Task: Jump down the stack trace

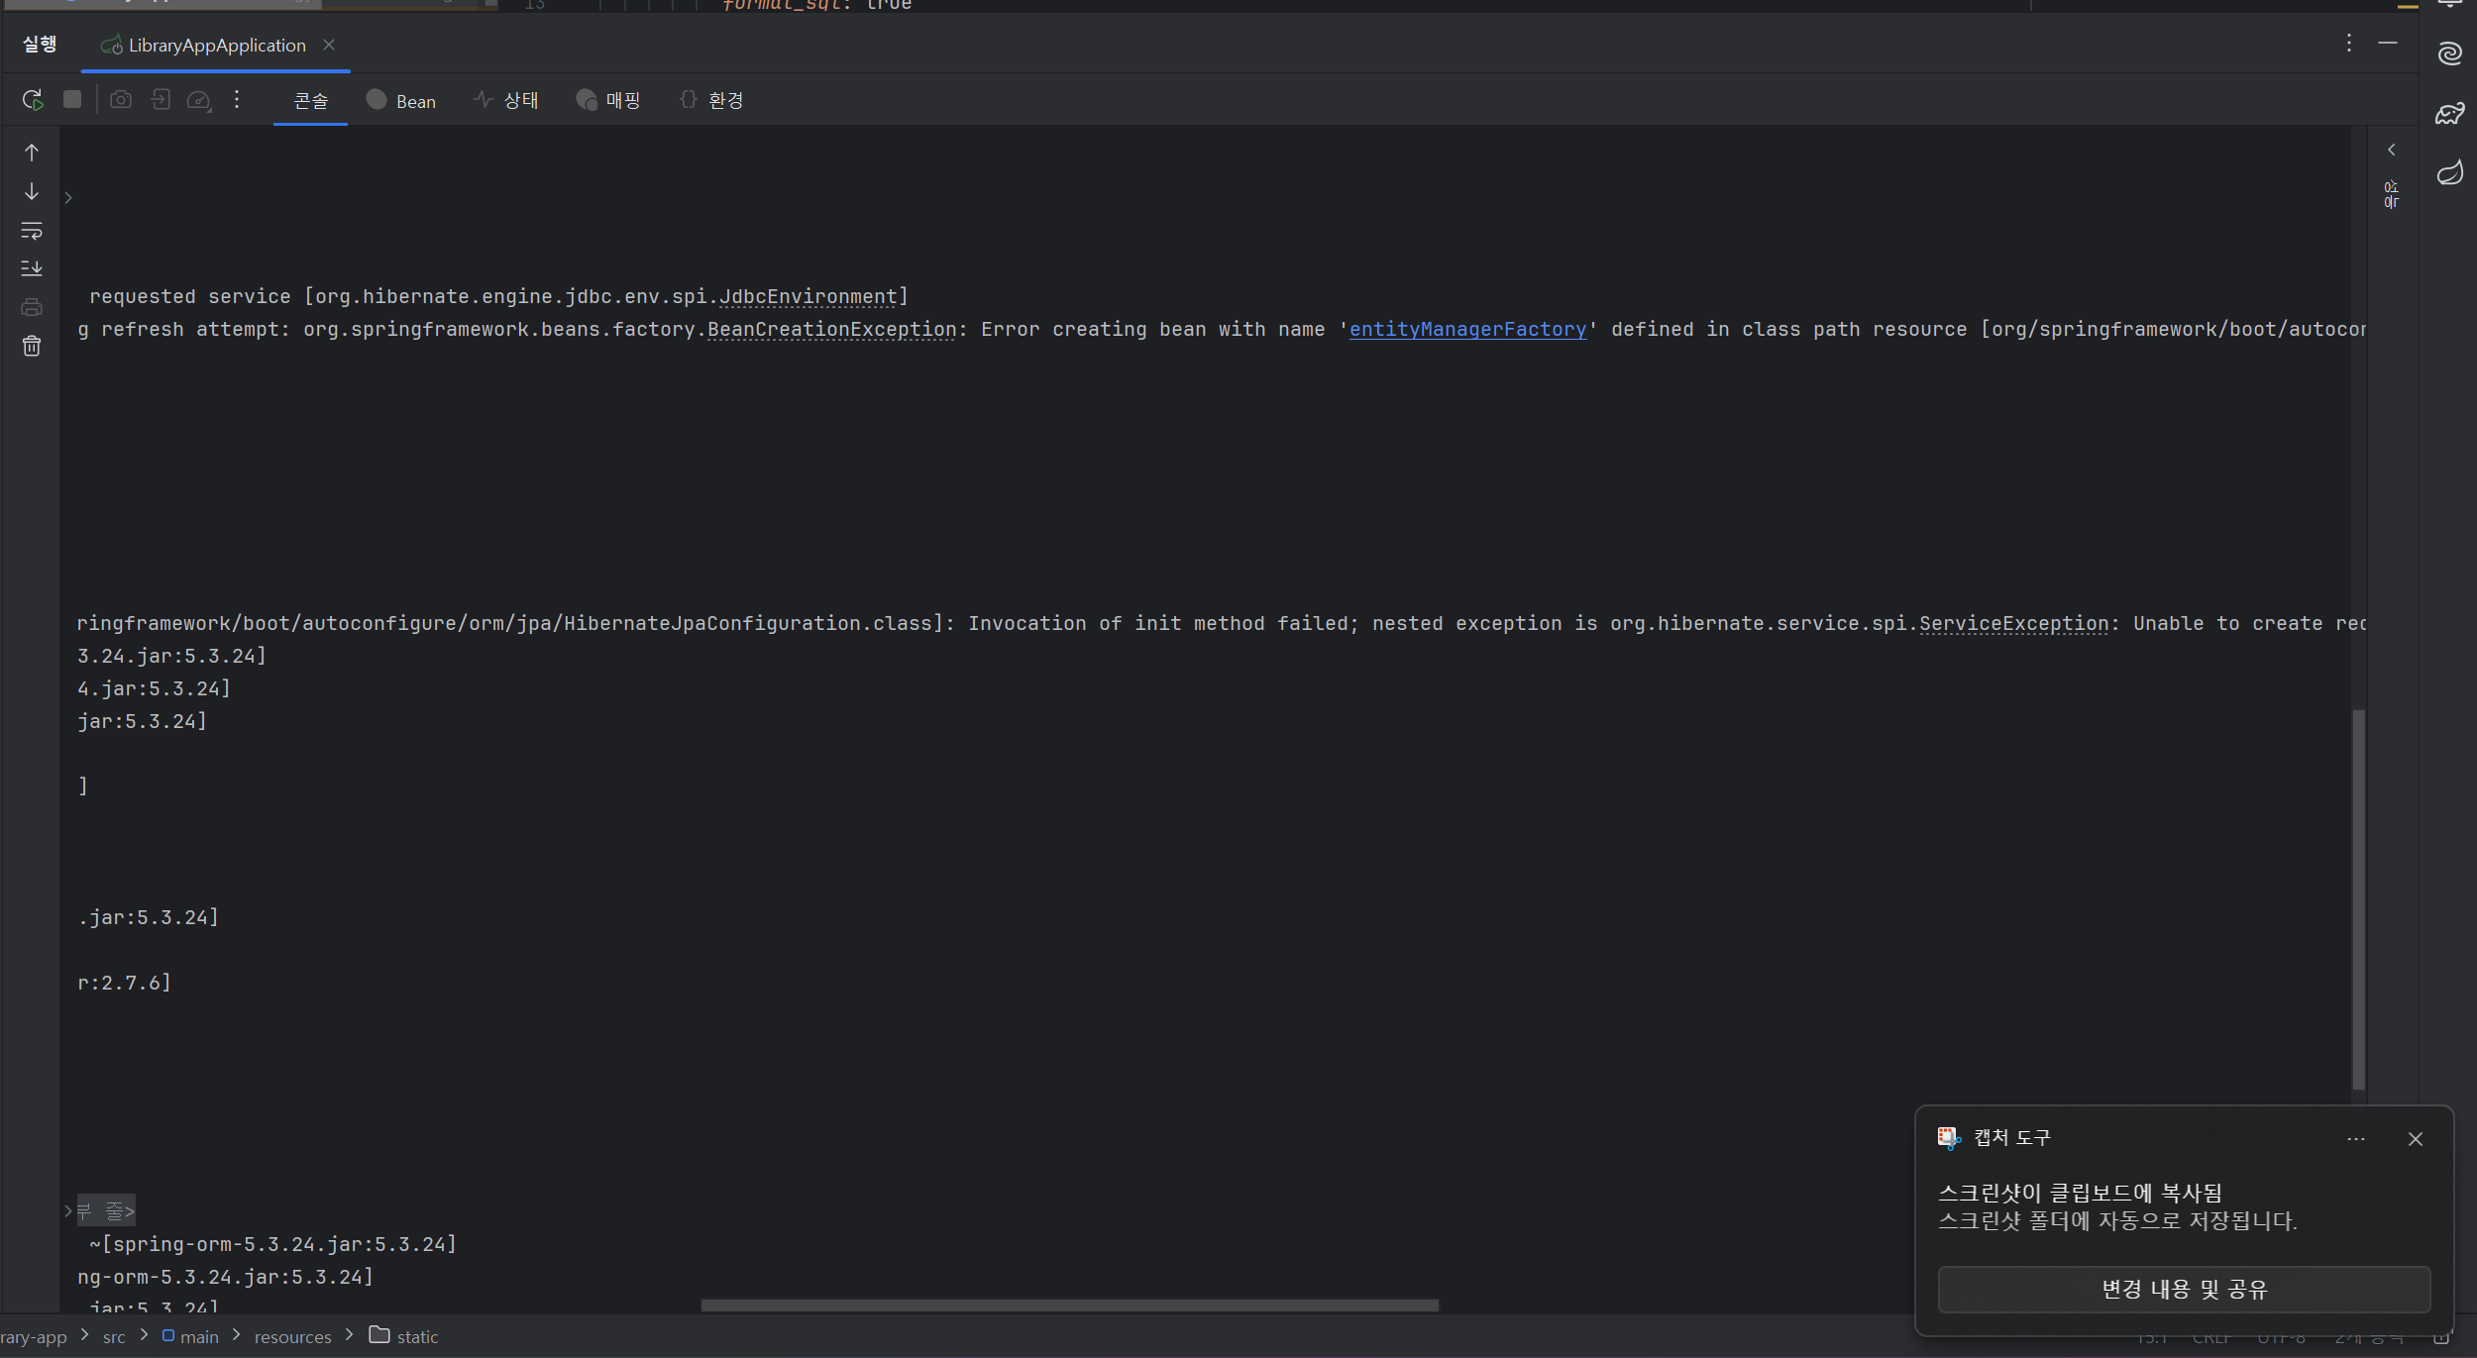Action: click(32, 191)
